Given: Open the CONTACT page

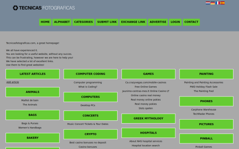Looking at the screenshot, I should (191, 22).
